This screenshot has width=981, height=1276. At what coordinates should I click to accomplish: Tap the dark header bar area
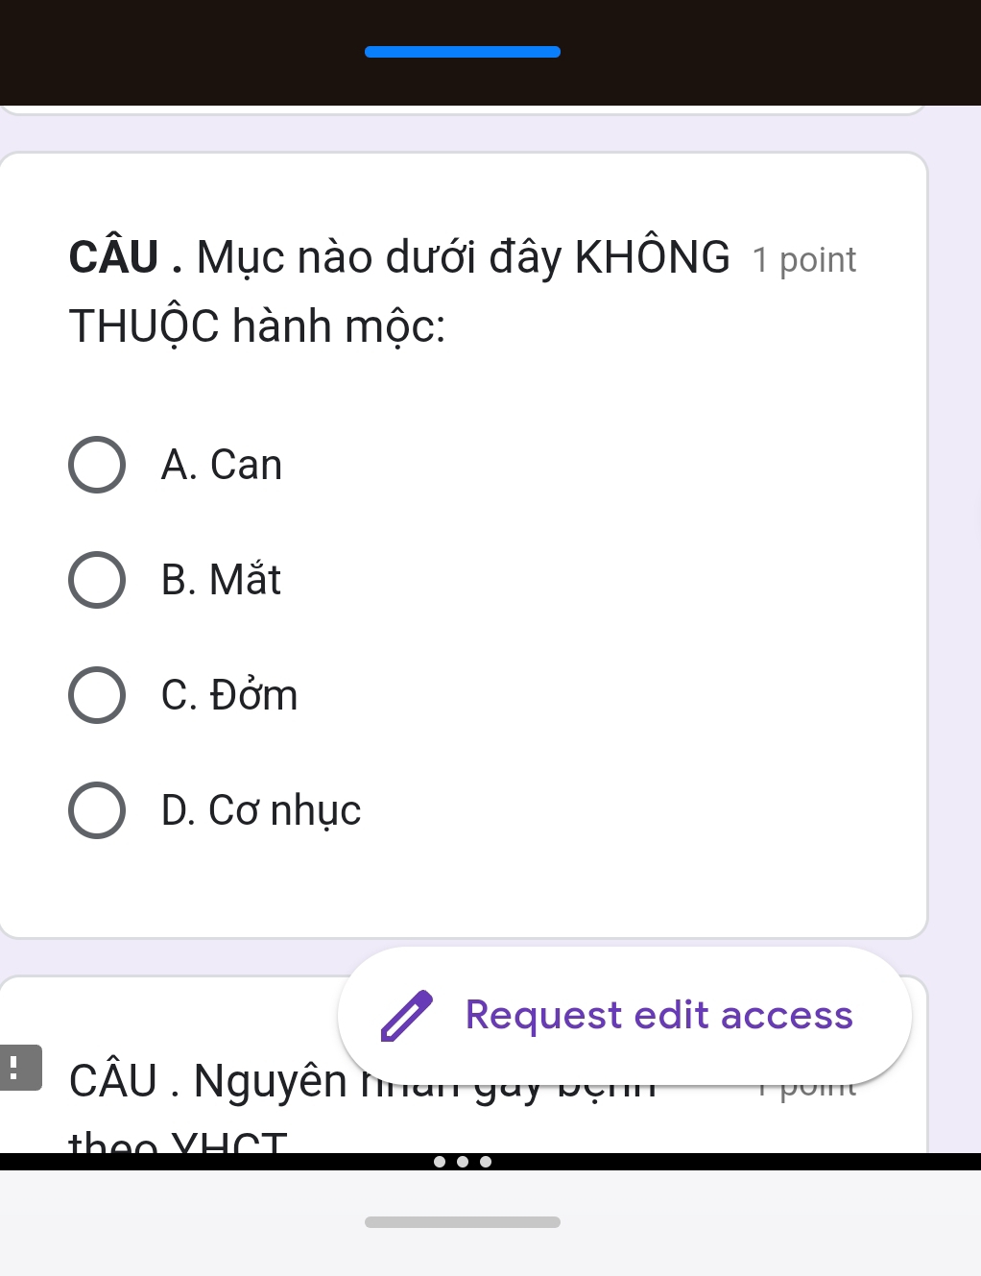coord(490,53)
